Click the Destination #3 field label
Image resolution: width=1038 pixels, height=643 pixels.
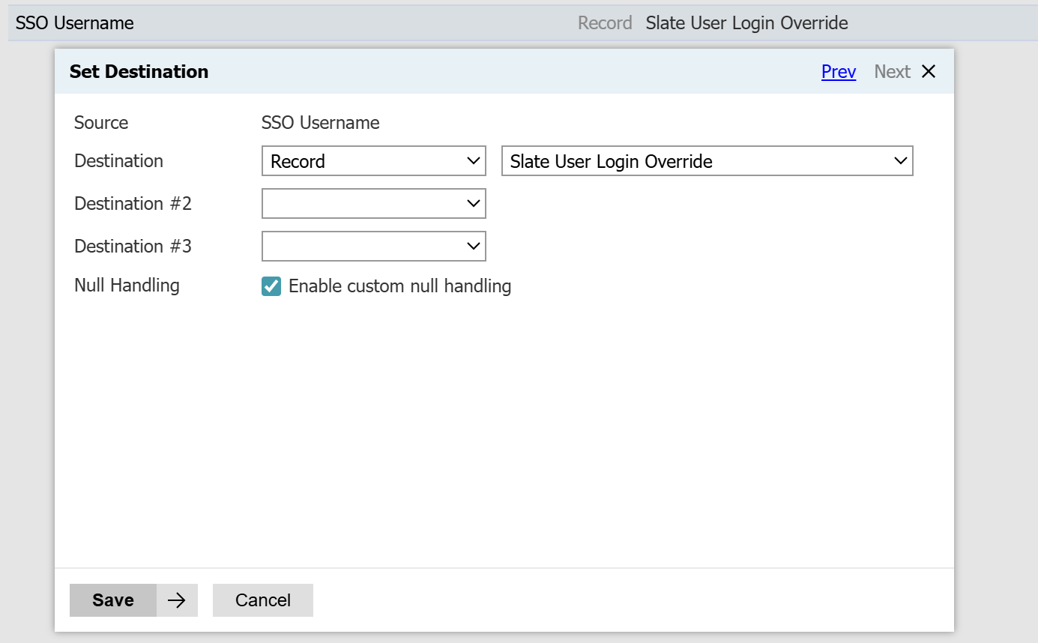coord(133,247)
